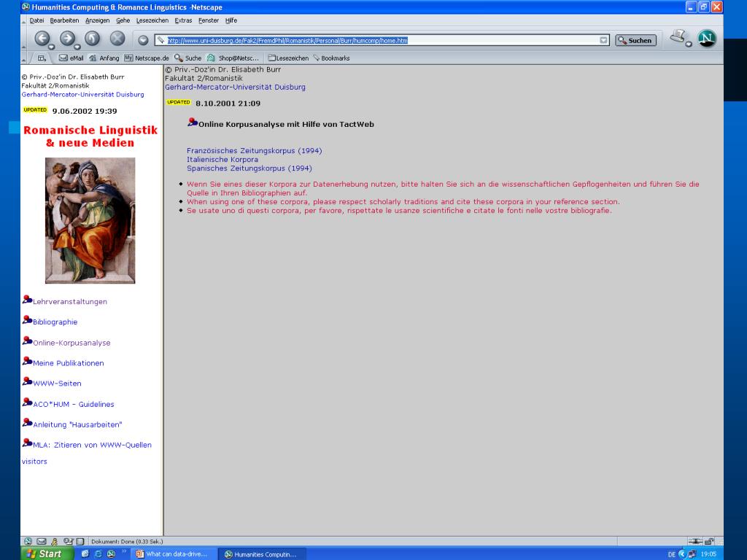The height and width of the screenshot is (560, 747).
Task: Open the Windows Start button
Action: pyautogui.click(x=47, y=554)
